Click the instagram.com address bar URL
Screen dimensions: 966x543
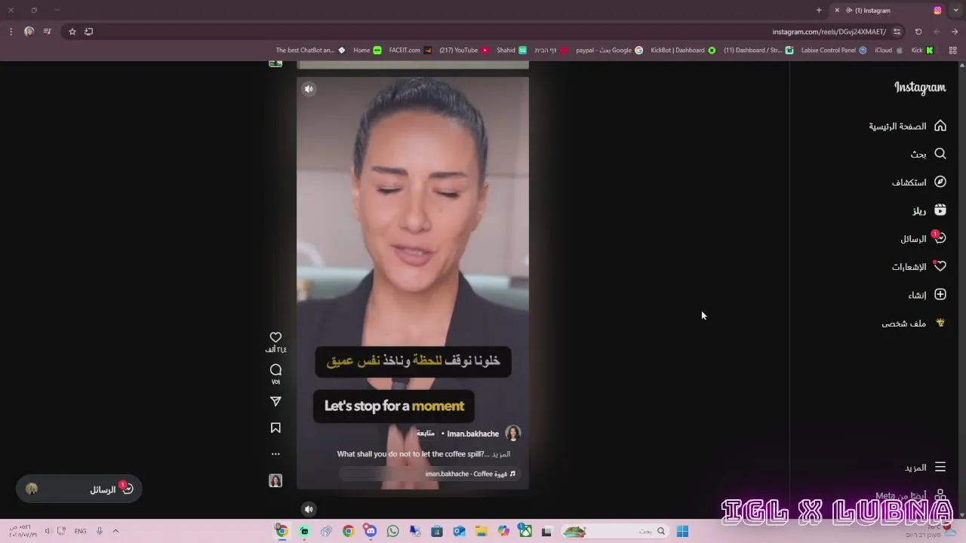829,32
